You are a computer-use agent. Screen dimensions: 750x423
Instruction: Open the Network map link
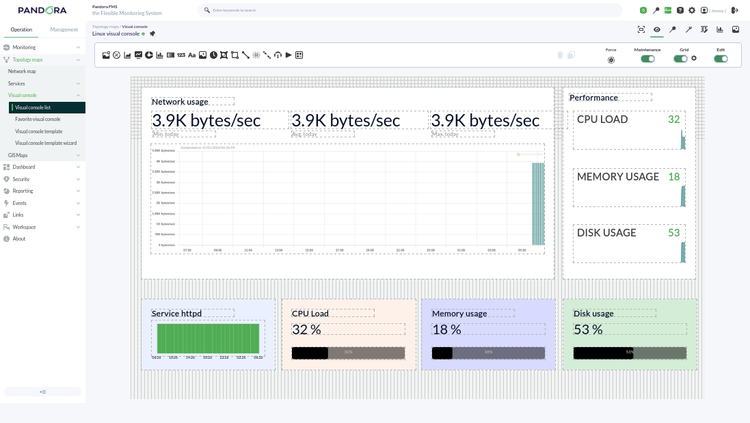22,71
